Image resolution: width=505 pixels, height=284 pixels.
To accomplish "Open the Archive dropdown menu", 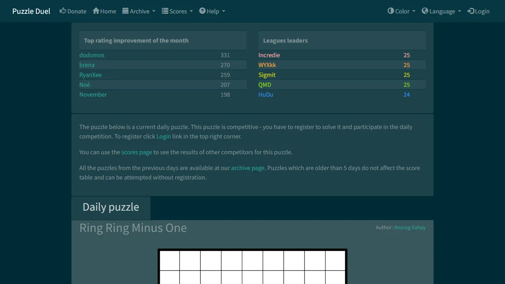I will [139, 11].
